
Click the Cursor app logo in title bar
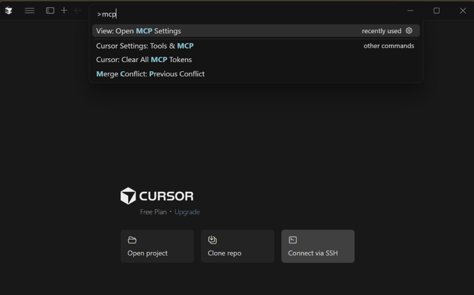tap(9, 10)
